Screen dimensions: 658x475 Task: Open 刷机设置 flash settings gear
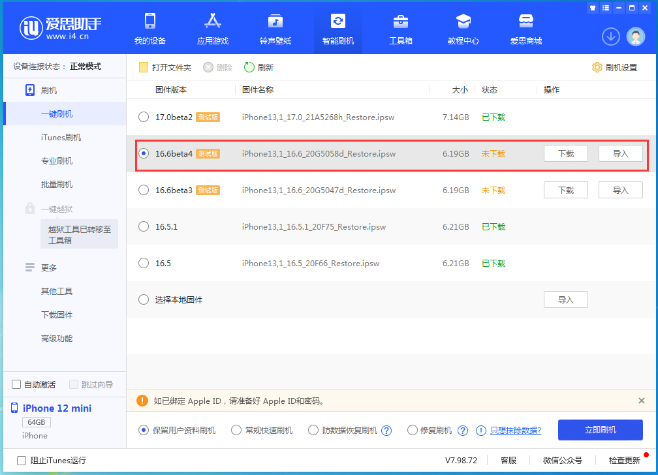coord(614,67)
